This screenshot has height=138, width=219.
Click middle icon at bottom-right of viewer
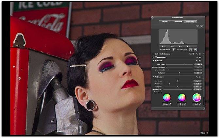click(x=204, y=133)
